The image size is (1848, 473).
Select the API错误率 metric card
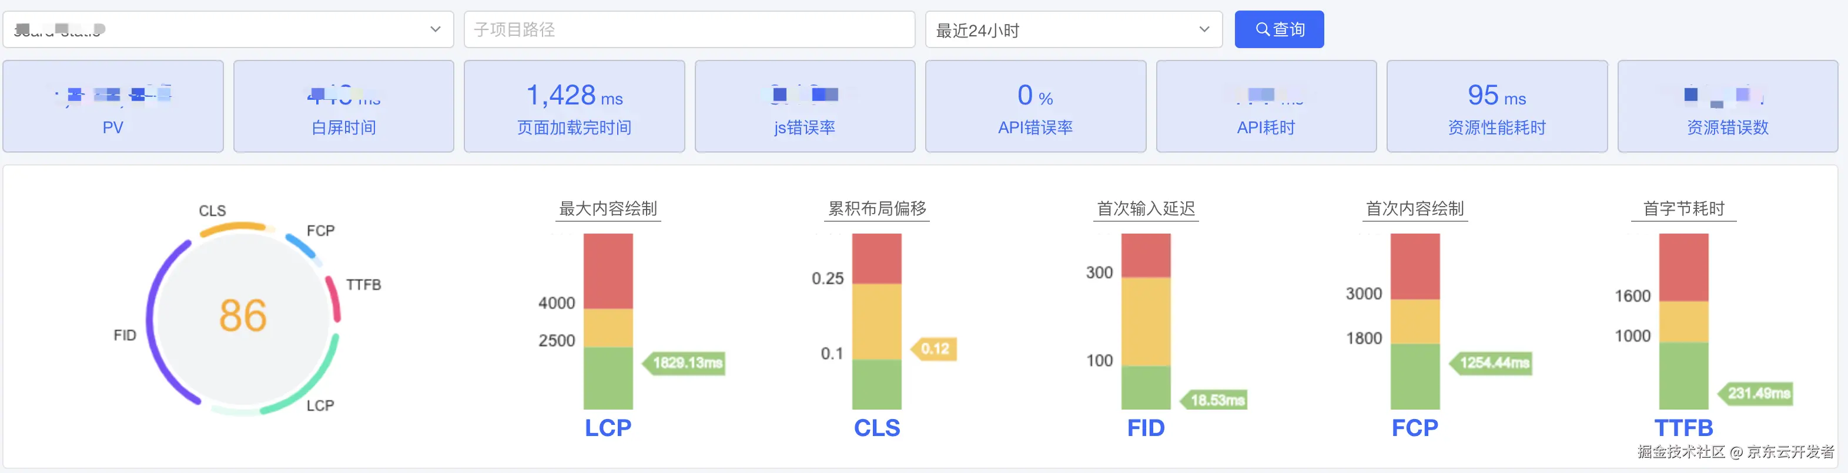(1035, 106)
